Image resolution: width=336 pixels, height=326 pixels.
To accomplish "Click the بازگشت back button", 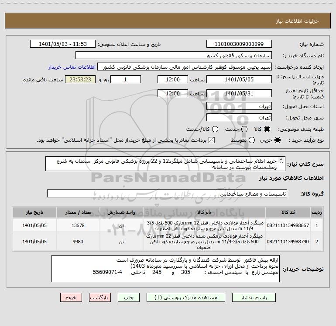I will tap(100, 298).
